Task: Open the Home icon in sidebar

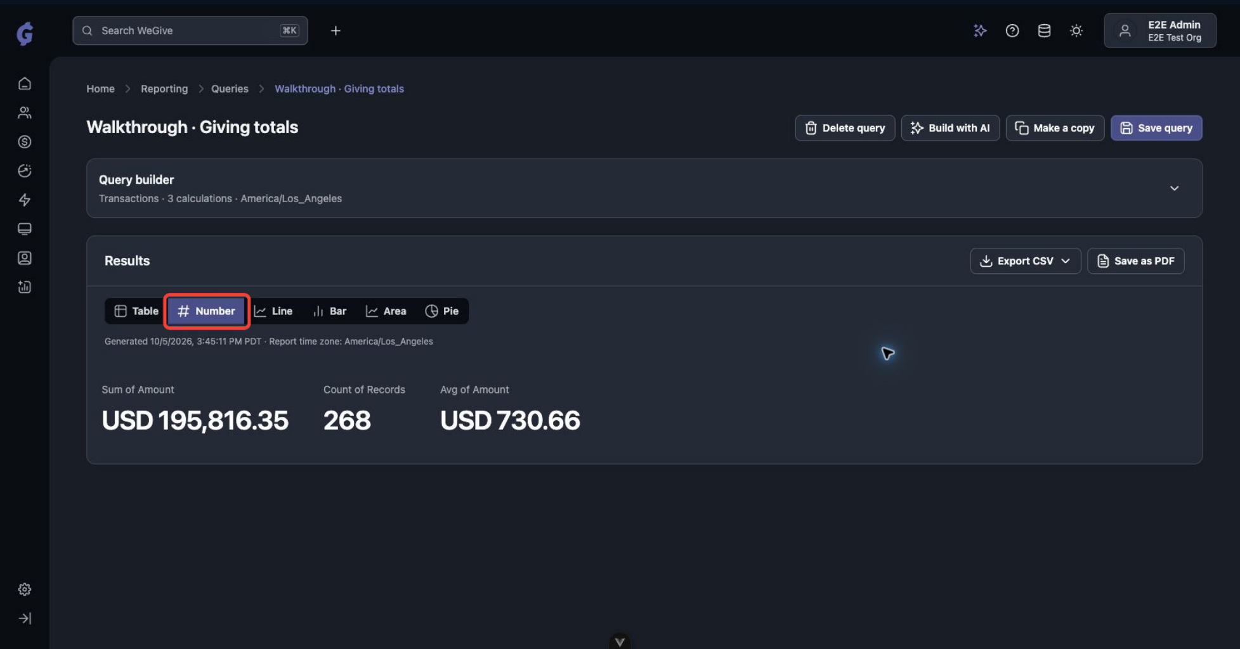Action: tap(24, 84)
